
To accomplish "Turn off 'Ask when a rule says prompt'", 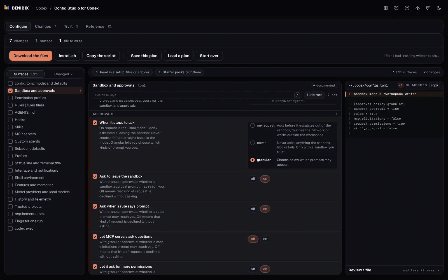I will point(253,209).
